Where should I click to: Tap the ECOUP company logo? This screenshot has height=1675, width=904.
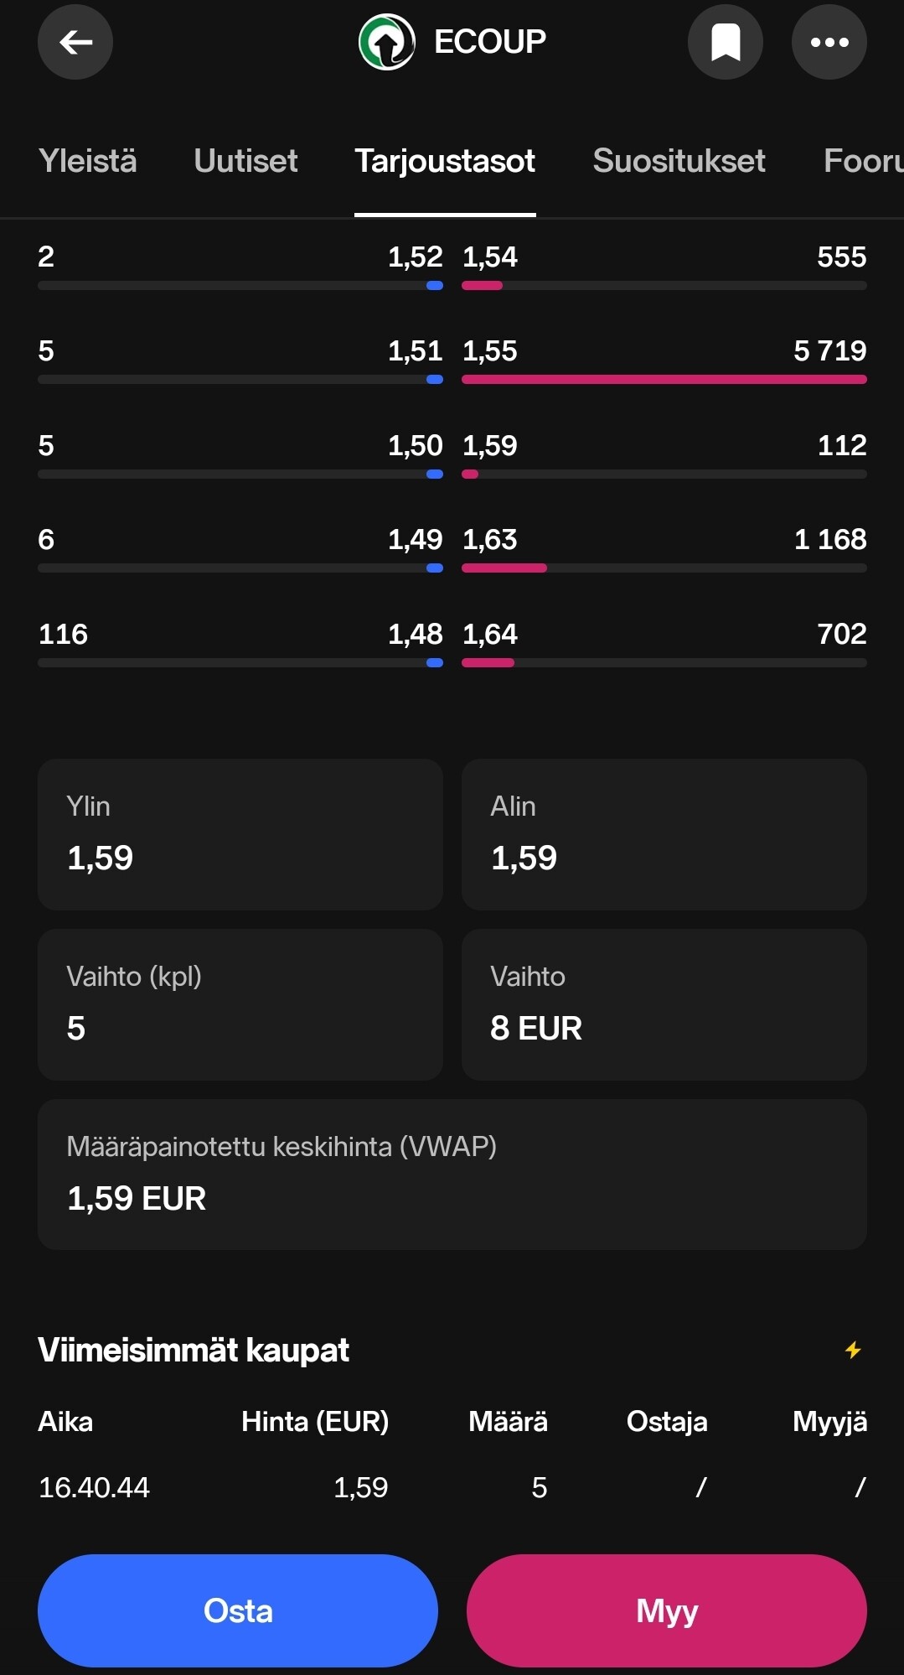386,42
